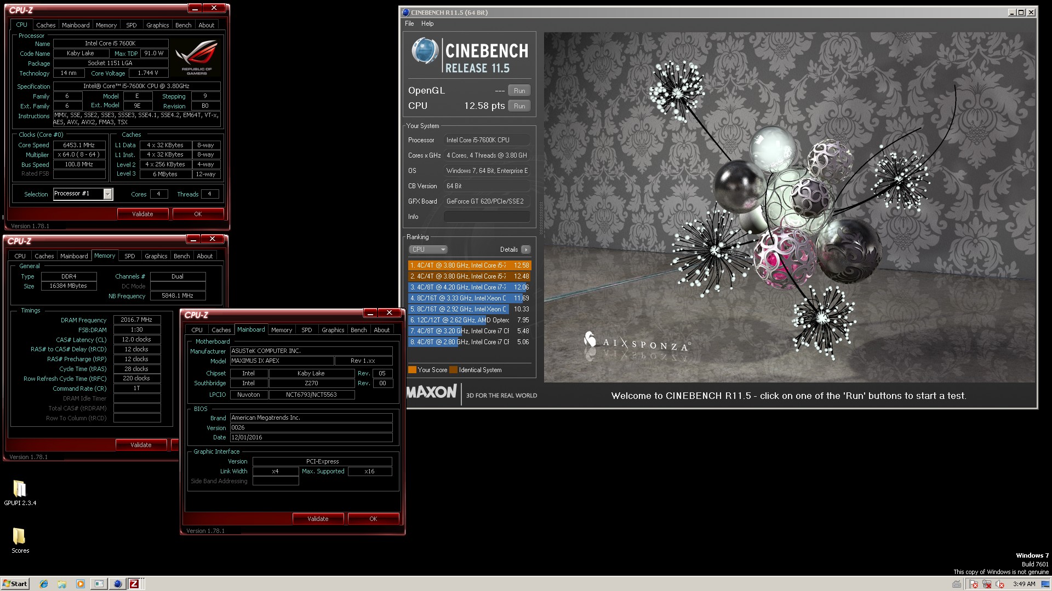Click Validate in CPU-Z Memory window
1052x591 pixels.
click(x=141, y=445)
